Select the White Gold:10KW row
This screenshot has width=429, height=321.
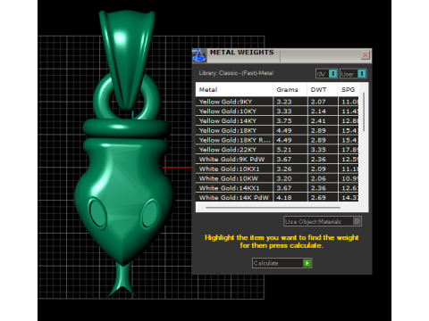[277, 178]
